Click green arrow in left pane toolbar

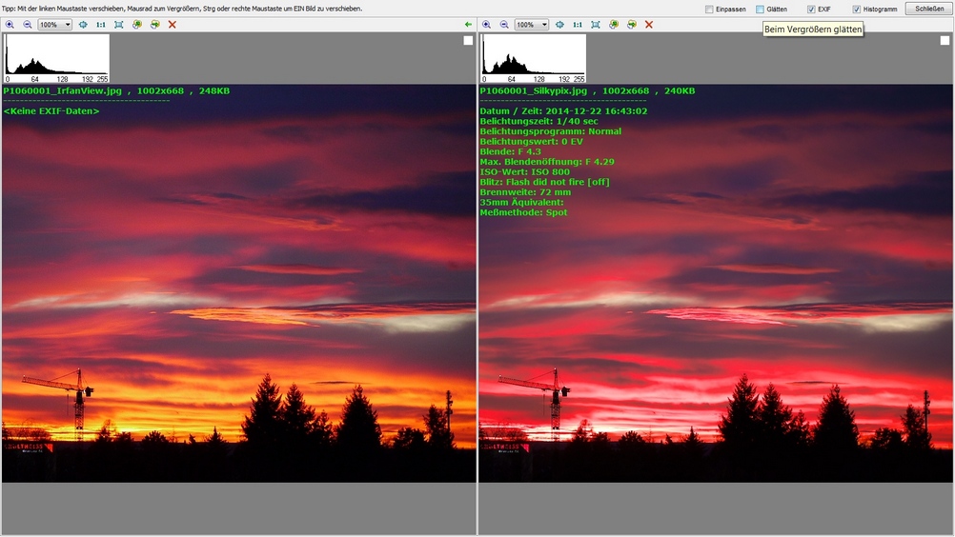tap(468, 25)
